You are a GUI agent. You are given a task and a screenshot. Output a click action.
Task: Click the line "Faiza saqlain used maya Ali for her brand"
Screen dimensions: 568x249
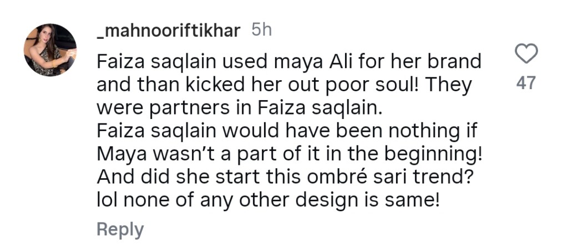[x=288, y=61]
